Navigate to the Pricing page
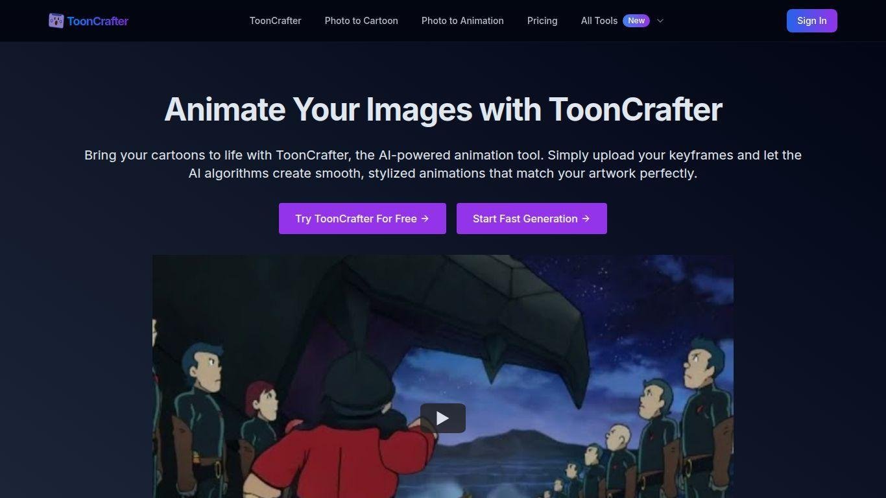This screenshot has width=886, height=498. (542, 21)
